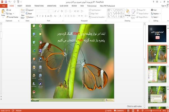Increase font size
Image resolution: width=169 pixels, height=112 pixels.
(55, 11)
